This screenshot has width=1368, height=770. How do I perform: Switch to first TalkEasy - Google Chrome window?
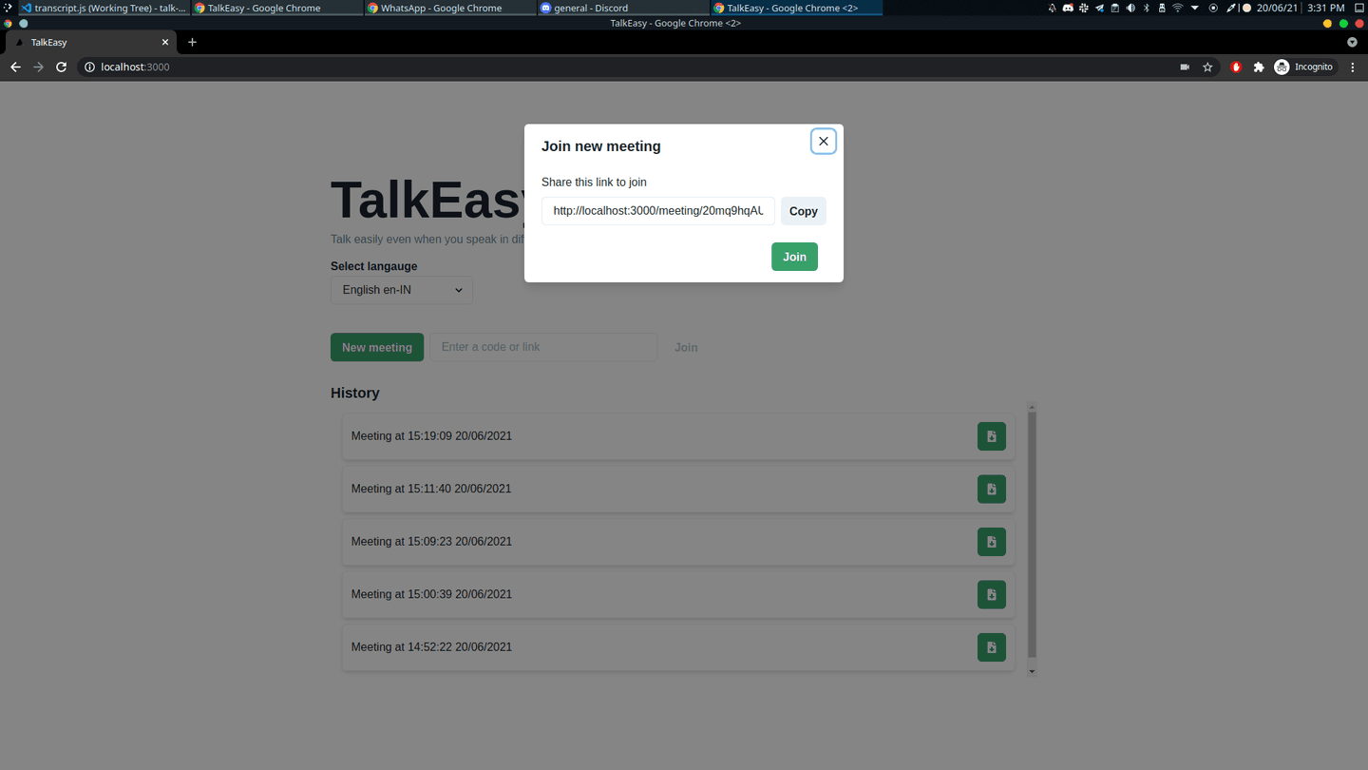click(x=277, y=8)
